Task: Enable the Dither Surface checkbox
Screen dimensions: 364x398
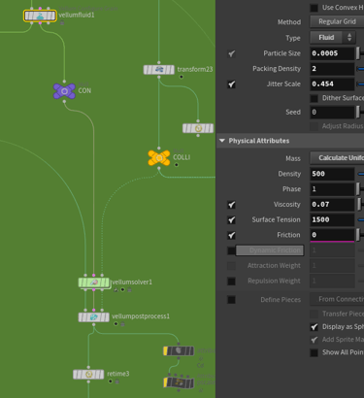Action: 314,98
